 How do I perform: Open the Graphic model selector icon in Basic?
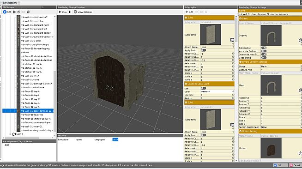(x=300, y=41)
